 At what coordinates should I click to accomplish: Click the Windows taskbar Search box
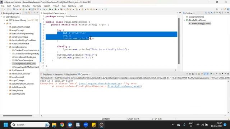(30, 125)
